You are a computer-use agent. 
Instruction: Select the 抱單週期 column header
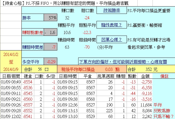click(x=106, y=76)
